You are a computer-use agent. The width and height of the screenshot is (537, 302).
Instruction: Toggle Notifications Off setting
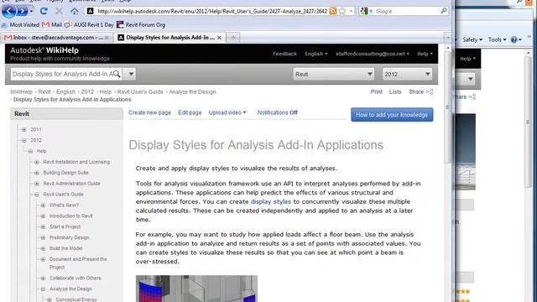(277, 112)
